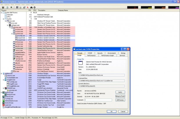Click the avgnt.exe red umbrella icon
The width and height of the screenshot is (180, 119).
[x=3, y=105]
